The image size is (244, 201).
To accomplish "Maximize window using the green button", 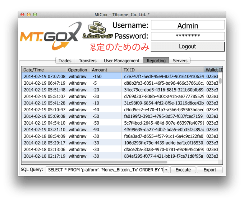I will (x=35, y=14).
